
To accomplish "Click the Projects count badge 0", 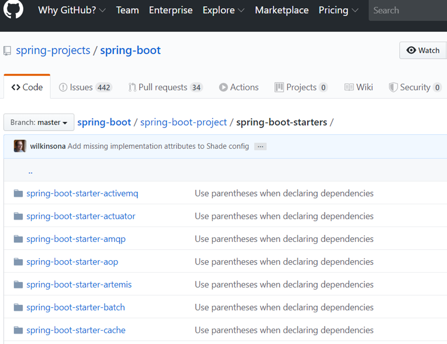I will click(323, 88).
